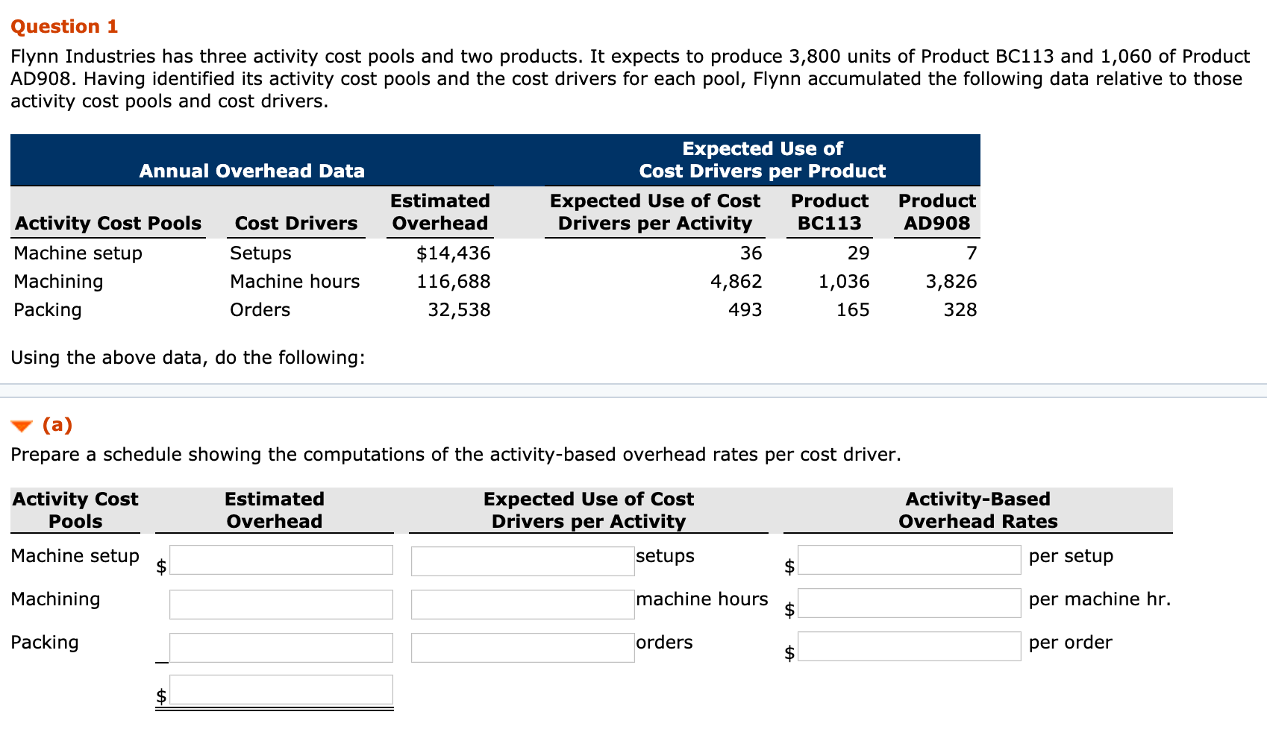Click the '493' orders value
This screenshot has height=741, width=1267.
pos(745,310)
